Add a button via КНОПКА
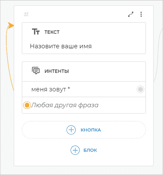 pos(84,130)
